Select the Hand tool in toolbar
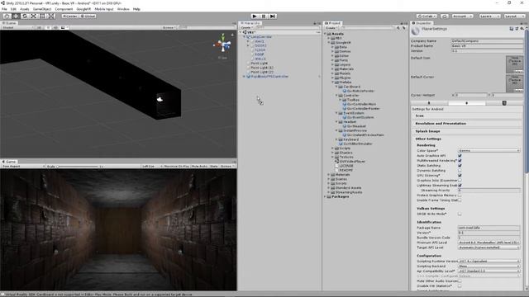This screenshot has height=297, width=529. 7,16
